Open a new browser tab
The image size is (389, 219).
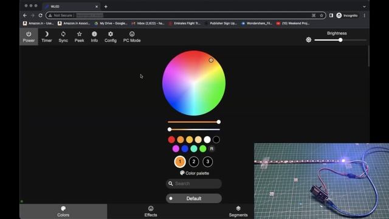[x=106, y=7]
